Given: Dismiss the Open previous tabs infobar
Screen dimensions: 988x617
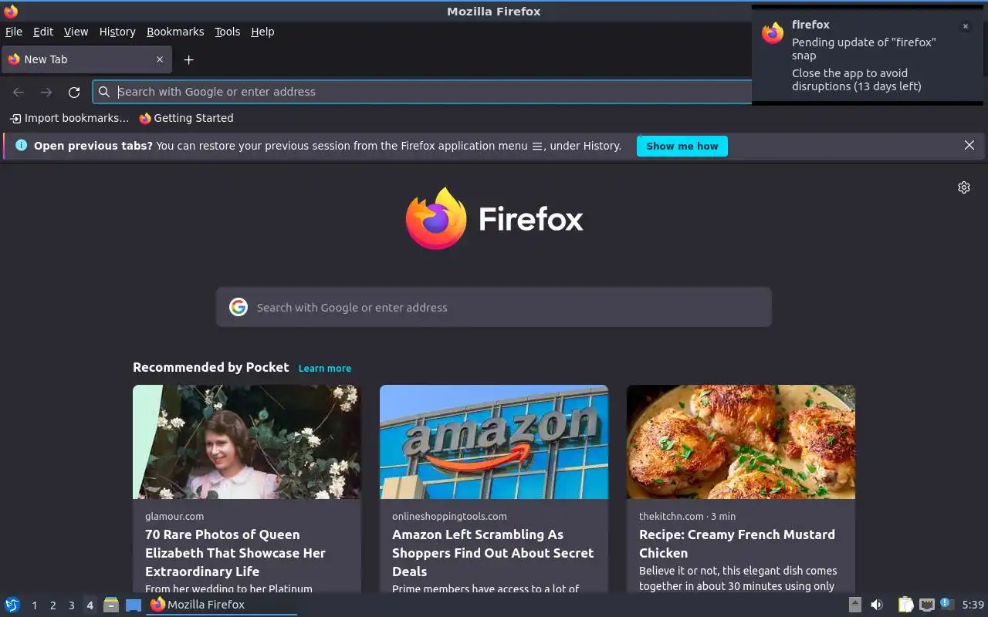Looking at the screenshot, I should (x=969, y=145).
